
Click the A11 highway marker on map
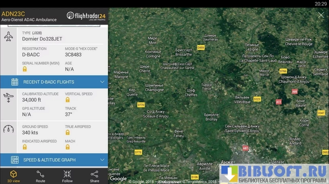[x=279, y=102]
